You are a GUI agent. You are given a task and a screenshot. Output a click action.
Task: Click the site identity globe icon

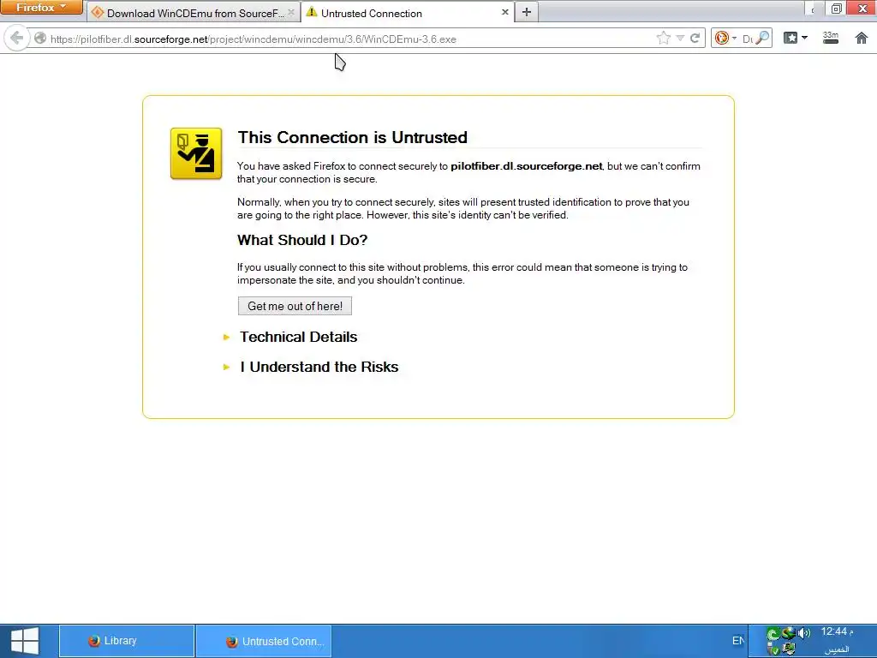pos(40,38)
